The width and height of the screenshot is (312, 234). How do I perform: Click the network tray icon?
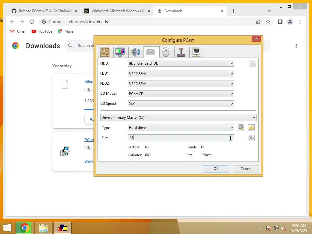[276, 228]
